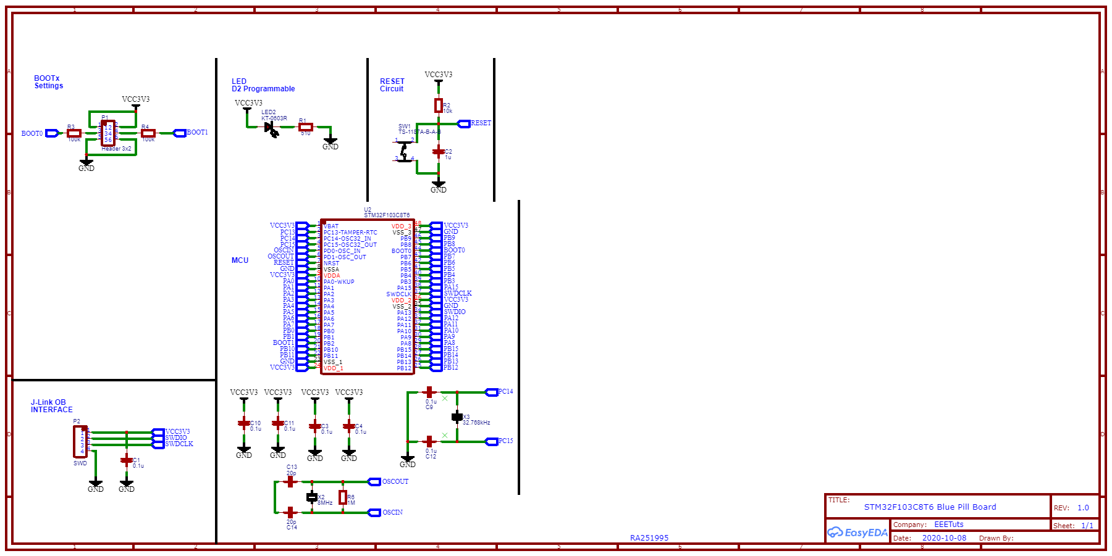
Task: Click the "Drawn By:" field
Action: point(996,538)
